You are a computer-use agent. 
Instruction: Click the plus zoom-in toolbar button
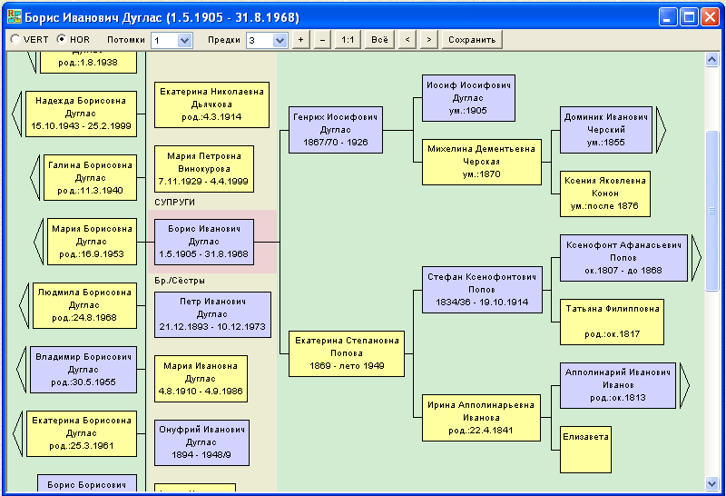(x=301, y=40)
